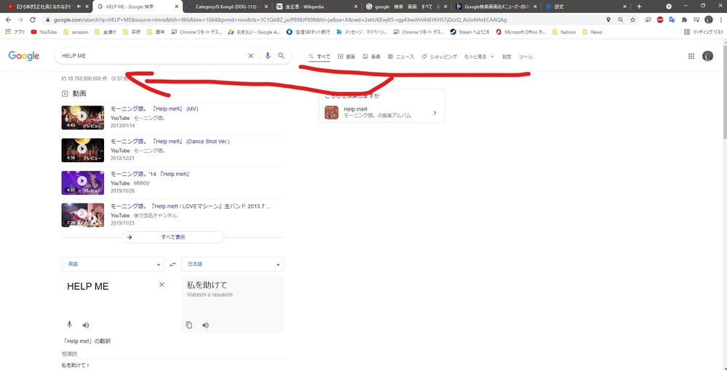727x370 pixels.
Task: Open the News bookmarks folder
Action: [x=592, y=32]
